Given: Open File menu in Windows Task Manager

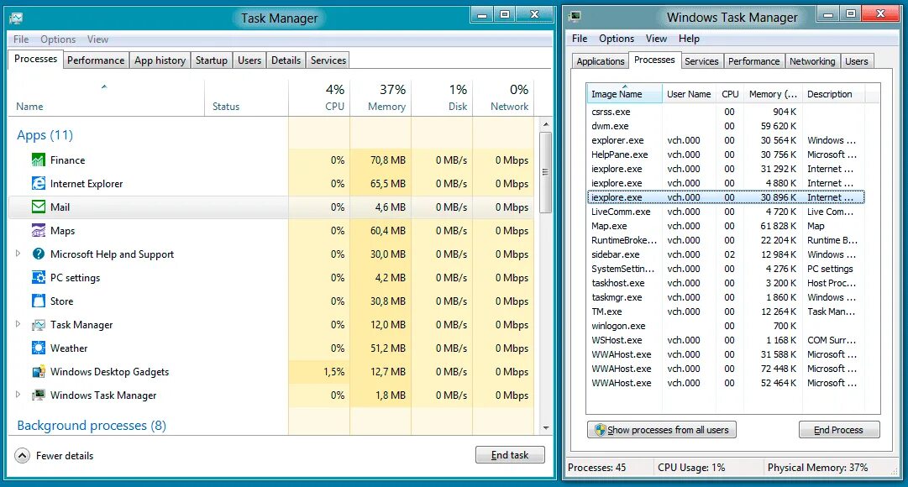Looking at the screenshot, I should [x=580, y=39].
